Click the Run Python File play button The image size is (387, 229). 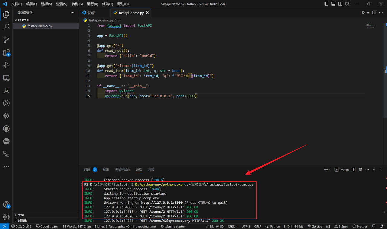(x=363, y=13)
